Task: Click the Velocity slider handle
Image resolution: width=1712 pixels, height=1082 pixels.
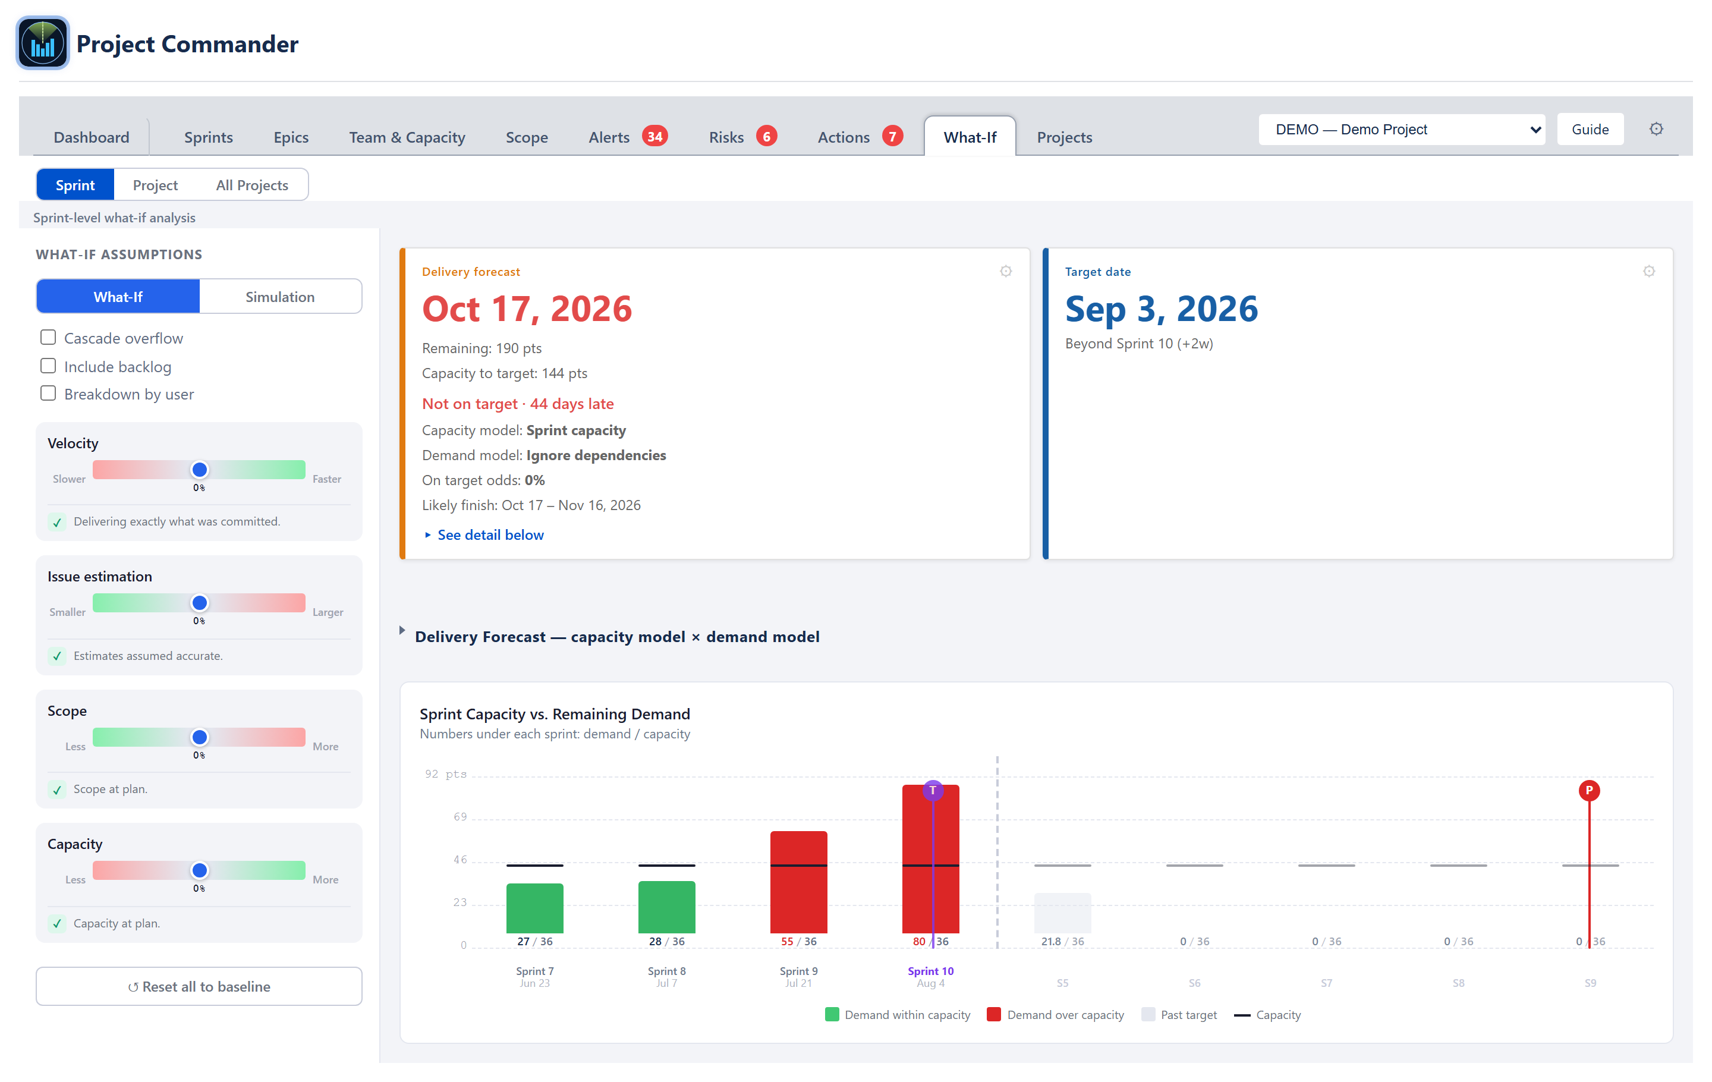Action: 200,470
